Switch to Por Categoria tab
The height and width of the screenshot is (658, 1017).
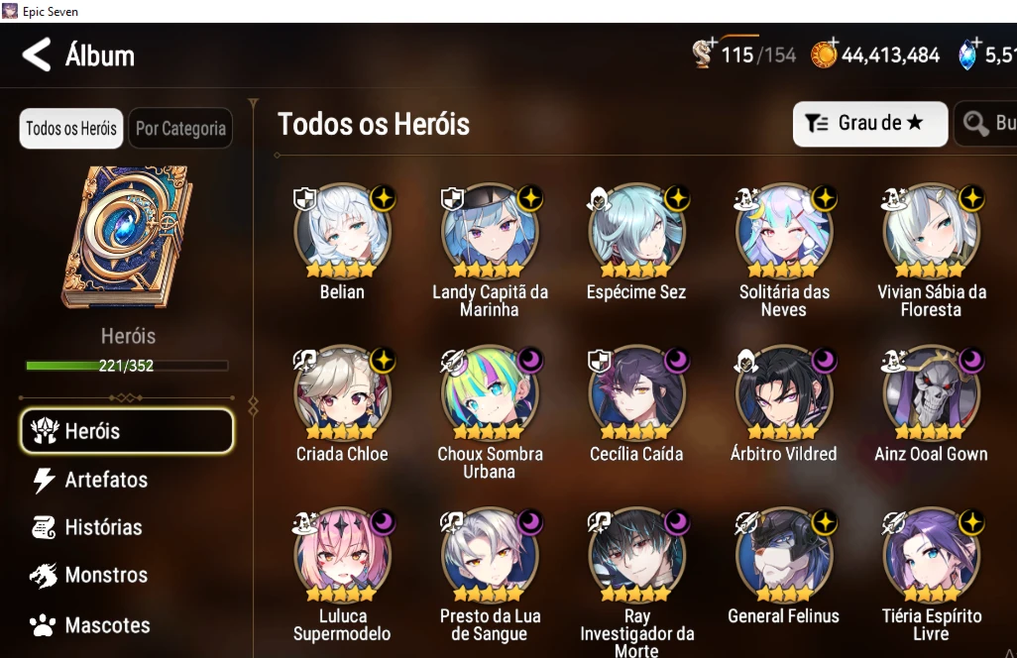point(180,129)
